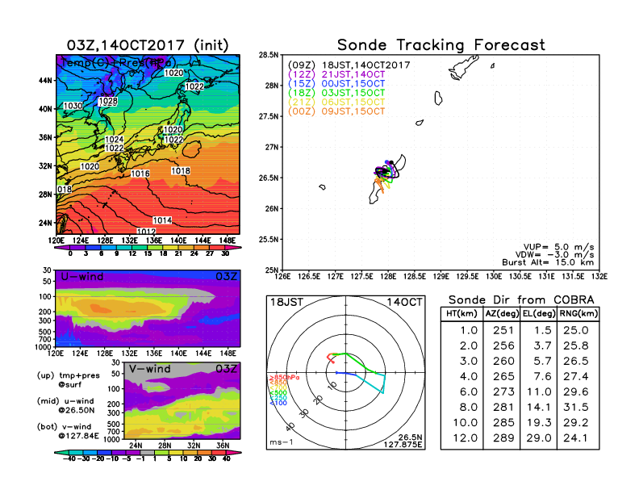Screen dimensions: 639x494
Task: Click azimuth value 281 in the table
Action: pos(503,407)
